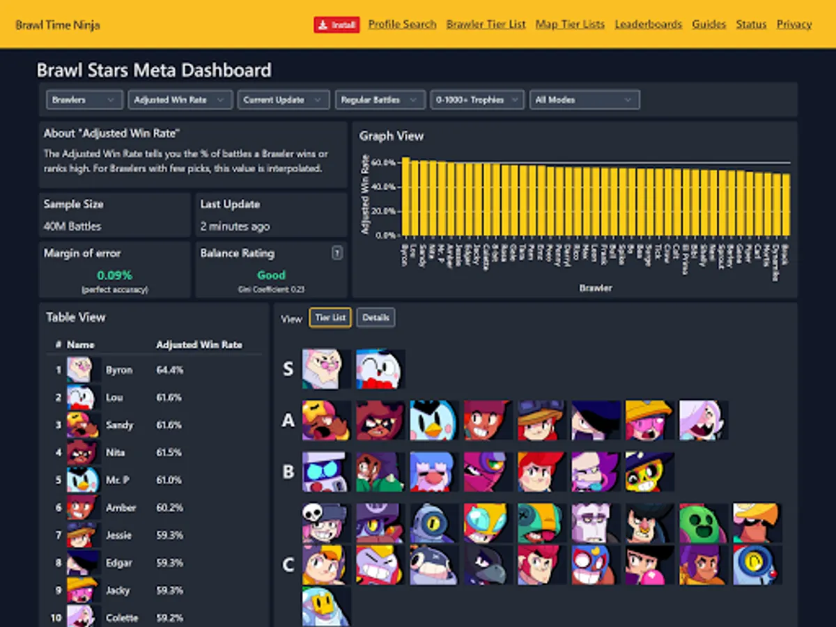Viewport: 836px width, 627px height.
Task: Switch view to Tier List
Action: [330, 318]
